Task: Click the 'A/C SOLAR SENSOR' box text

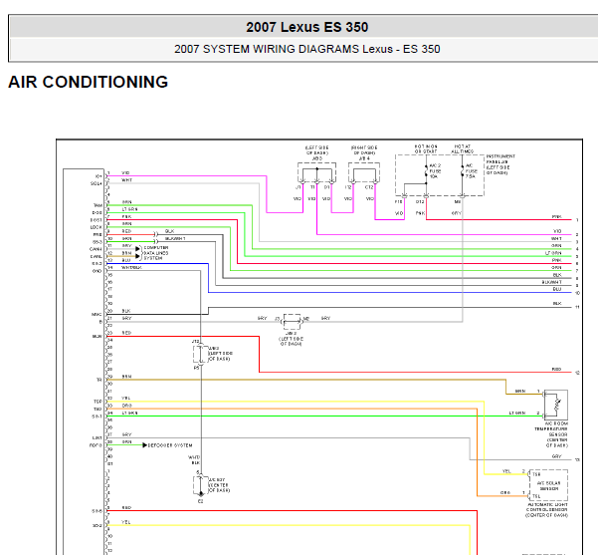Action: [549, 485]
